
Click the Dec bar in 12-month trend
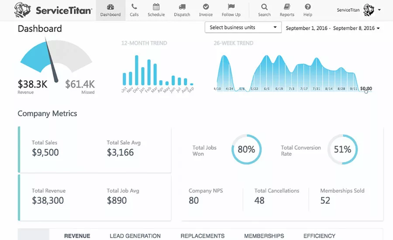click(x=137, y=70)
